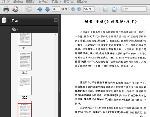This screenshot has height=117, width=150.
Task: Open the pages panel gear options
Action: pyautogui.click(x=15, y=29)
